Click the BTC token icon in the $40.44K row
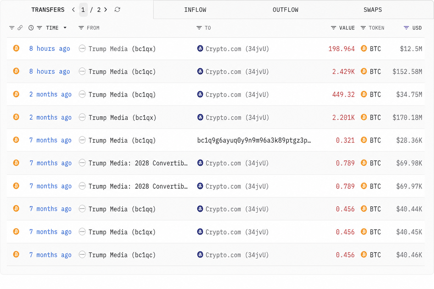 pos(364,209)
